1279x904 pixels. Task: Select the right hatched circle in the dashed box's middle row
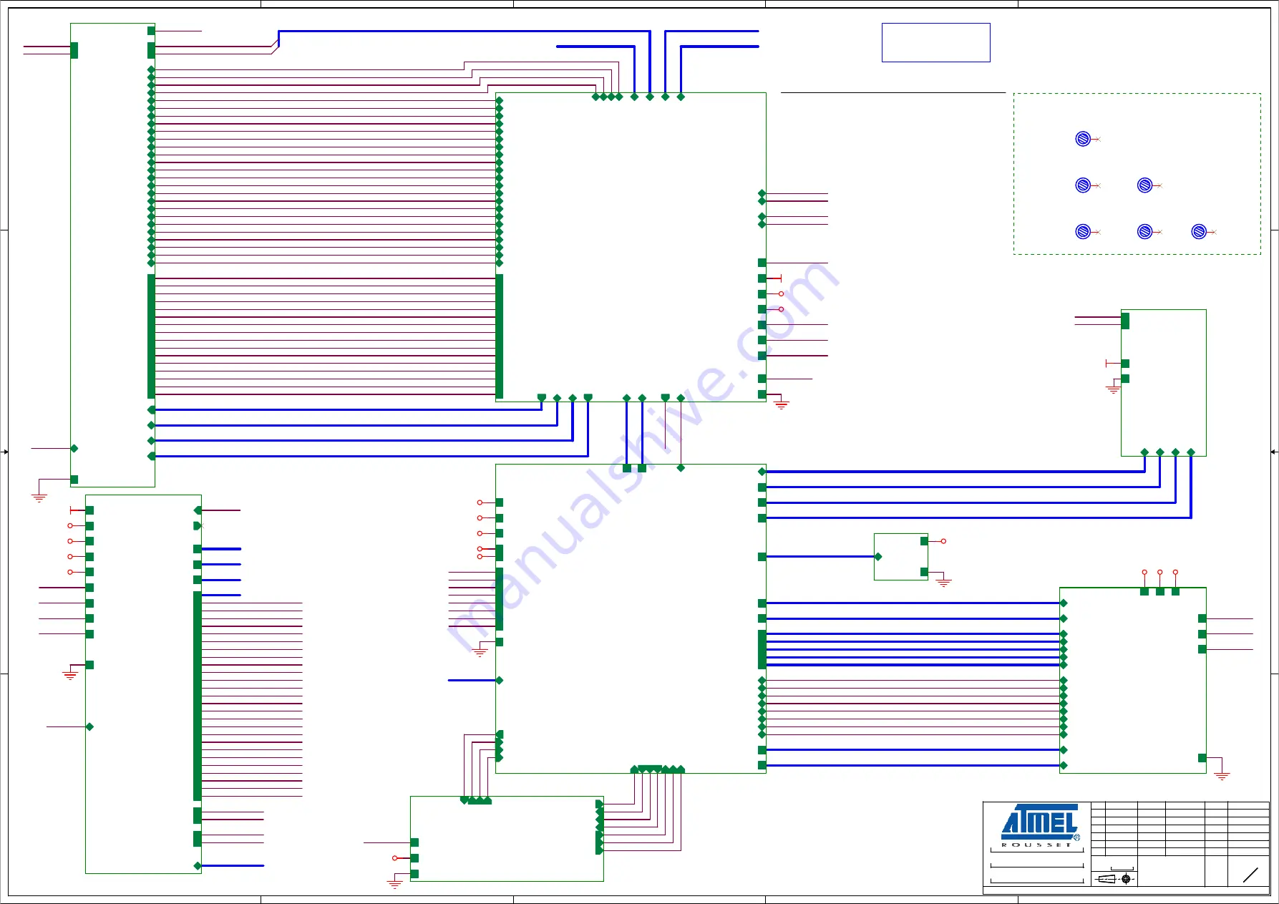1144,185
